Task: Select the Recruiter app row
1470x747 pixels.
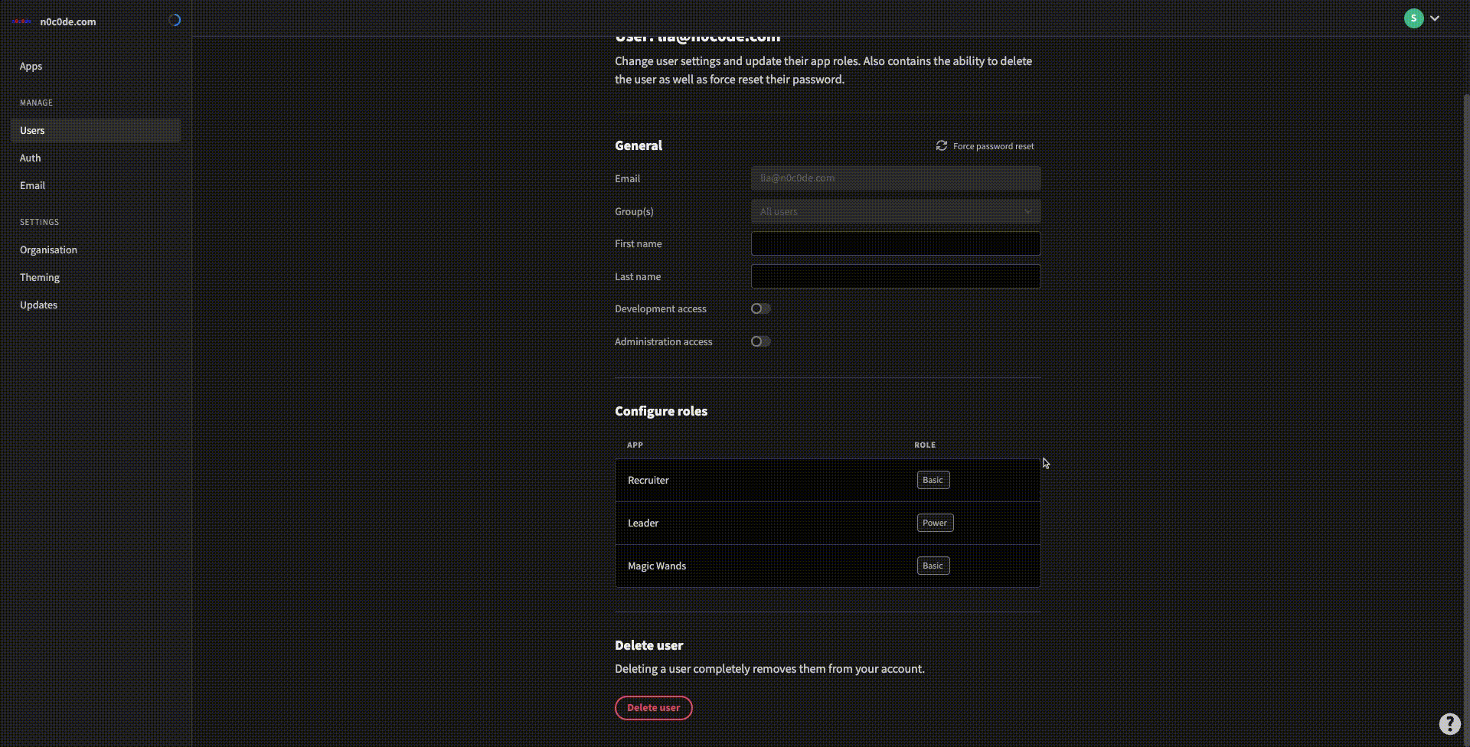Action: 828,481
